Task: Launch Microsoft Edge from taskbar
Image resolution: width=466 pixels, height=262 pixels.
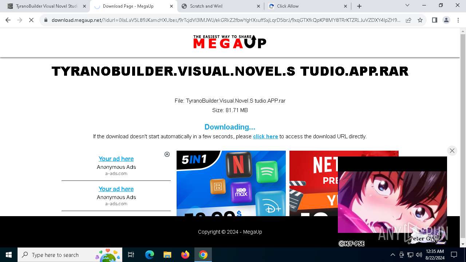Action: [x=150, y=255]
